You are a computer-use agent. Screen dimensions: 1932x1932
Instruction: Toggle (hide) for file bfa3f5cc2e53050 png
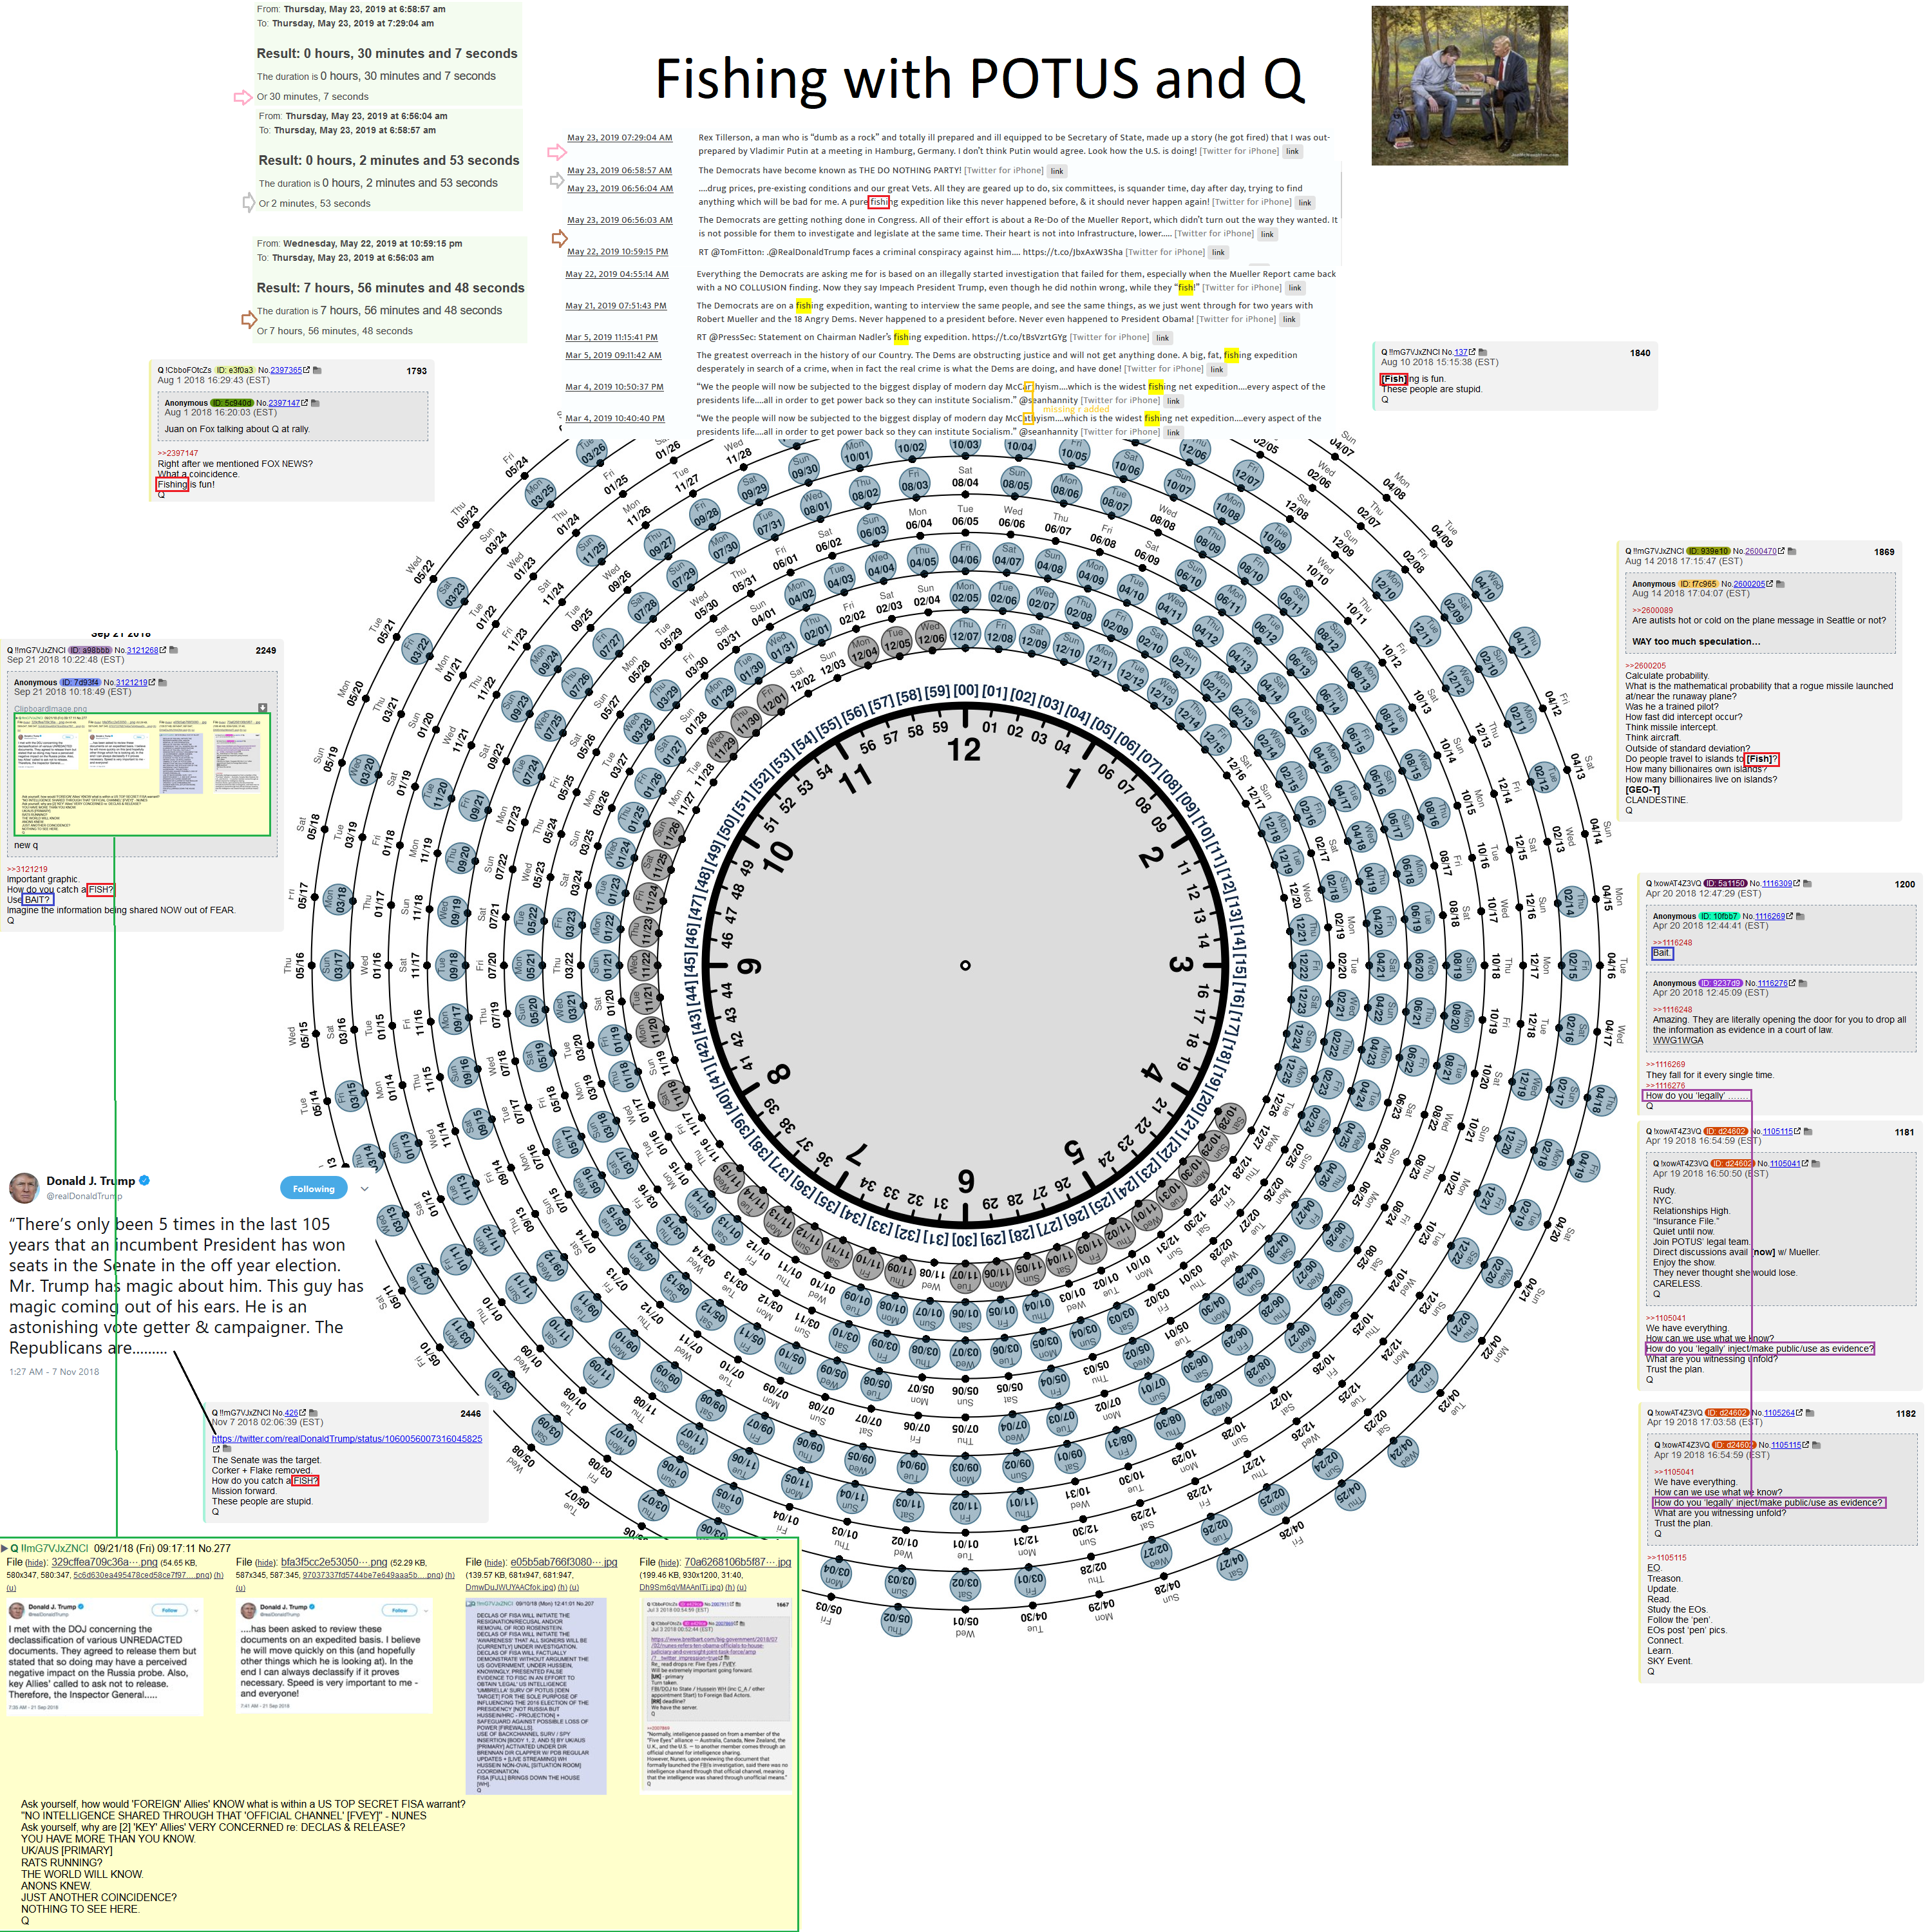(x=265, y=1563)
